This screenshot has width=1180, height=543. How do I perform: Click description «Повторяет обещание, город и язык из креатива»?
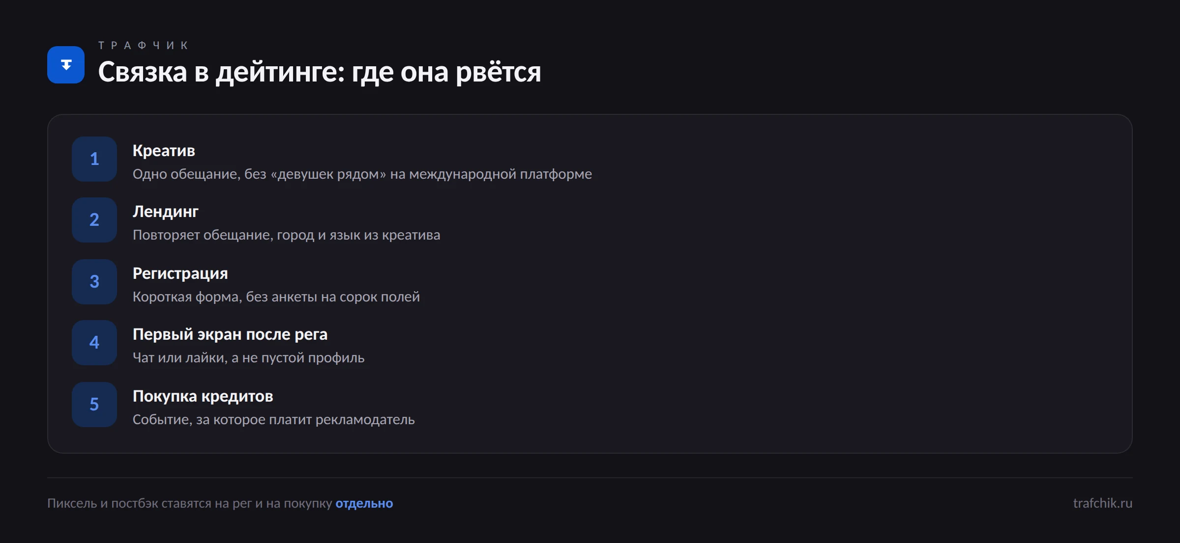point(287,235)
